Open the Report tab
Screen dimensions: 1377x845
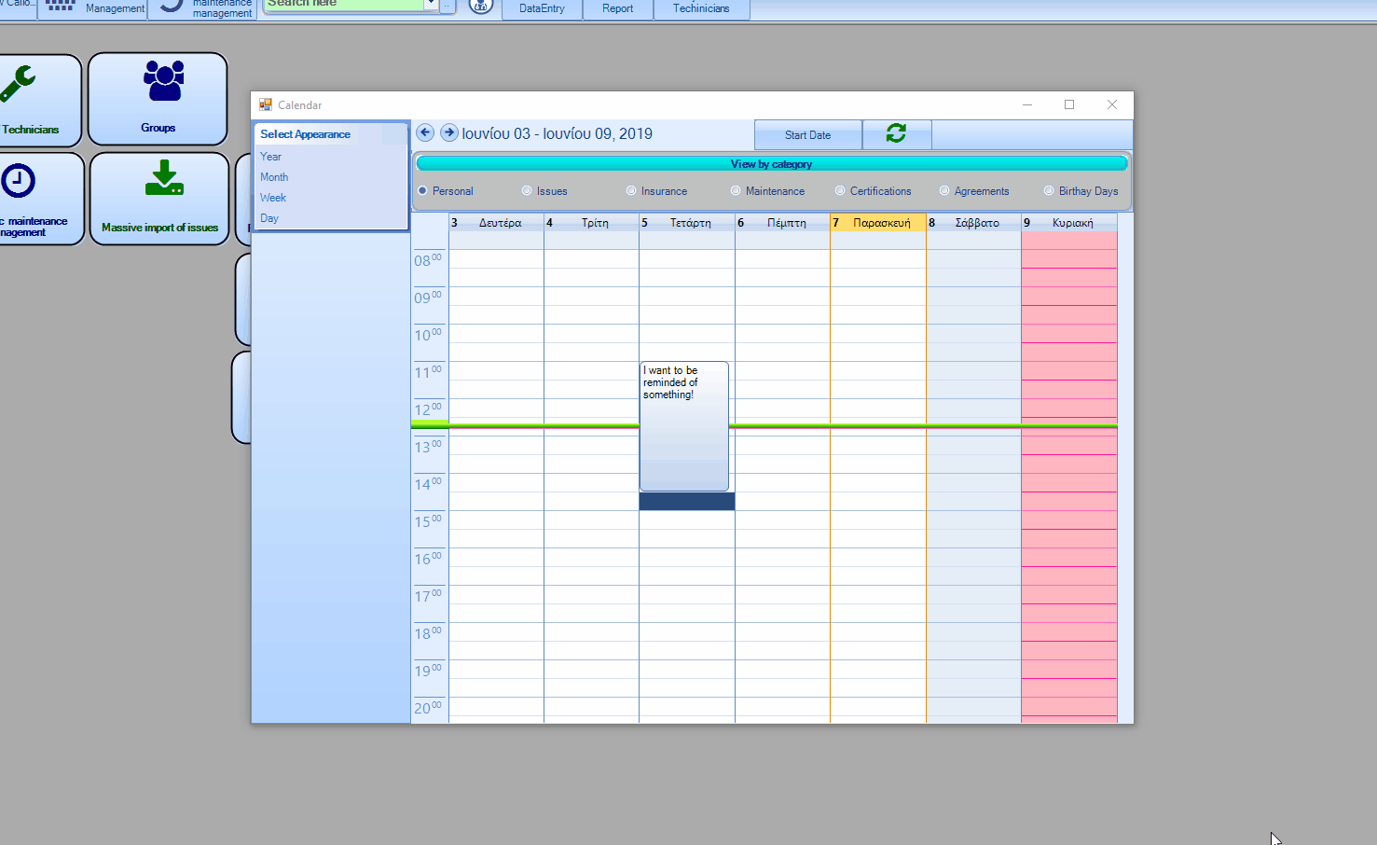(617, 8)
